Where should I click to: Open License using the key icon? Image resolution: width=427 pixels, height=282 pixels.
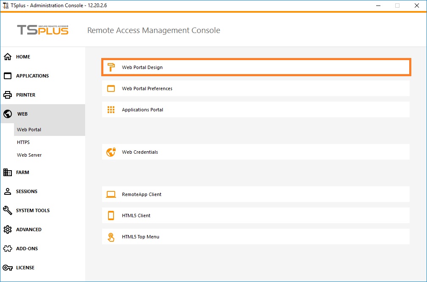pyautogui.click(x=8, y=268)
